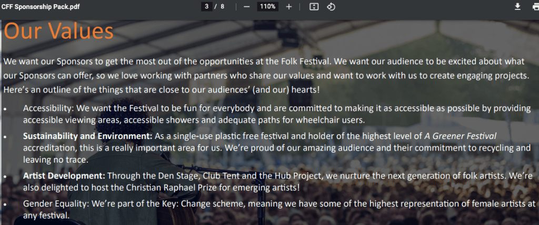Click the word Accessibility in first bullet
The height and width of the screenshot is (225, 539).
[48, 109]
